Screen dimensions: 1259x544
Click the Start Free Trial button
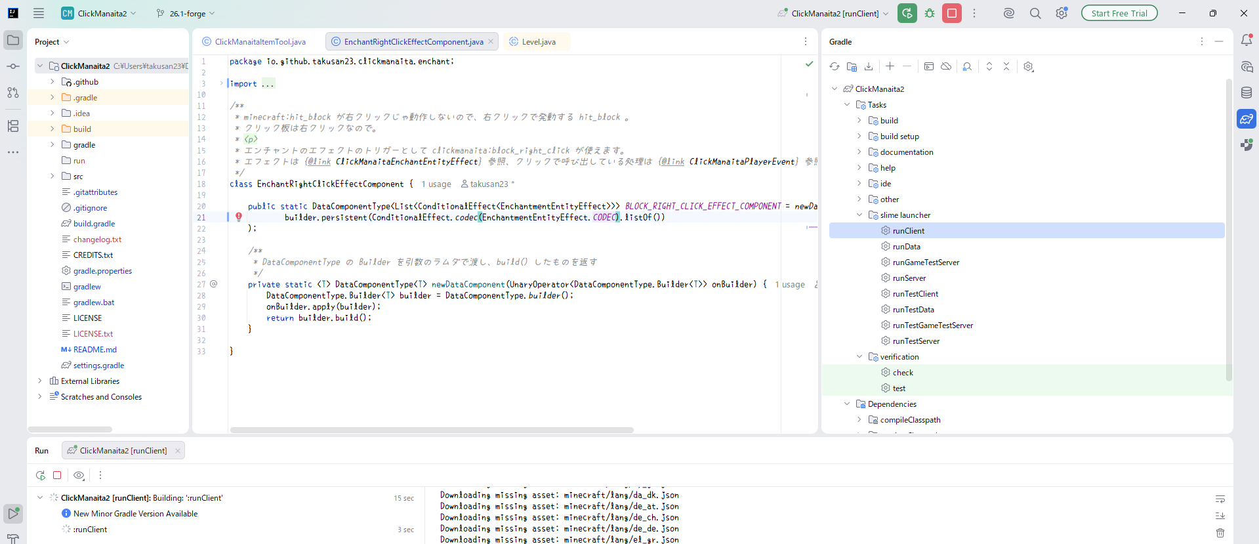point(1119,13)
